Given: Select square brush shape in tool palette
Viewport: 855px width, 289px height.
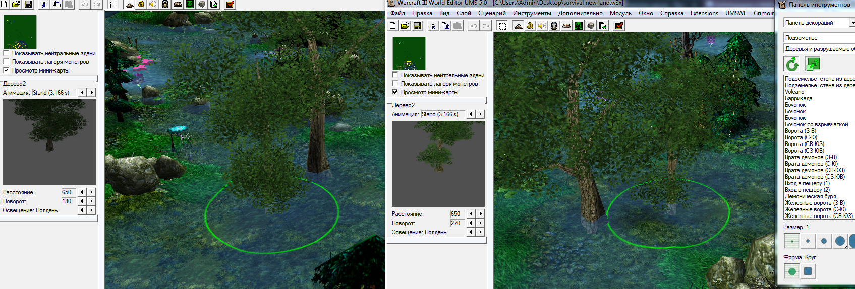Looking at the screenshot, I should click(x=808, y=271).
